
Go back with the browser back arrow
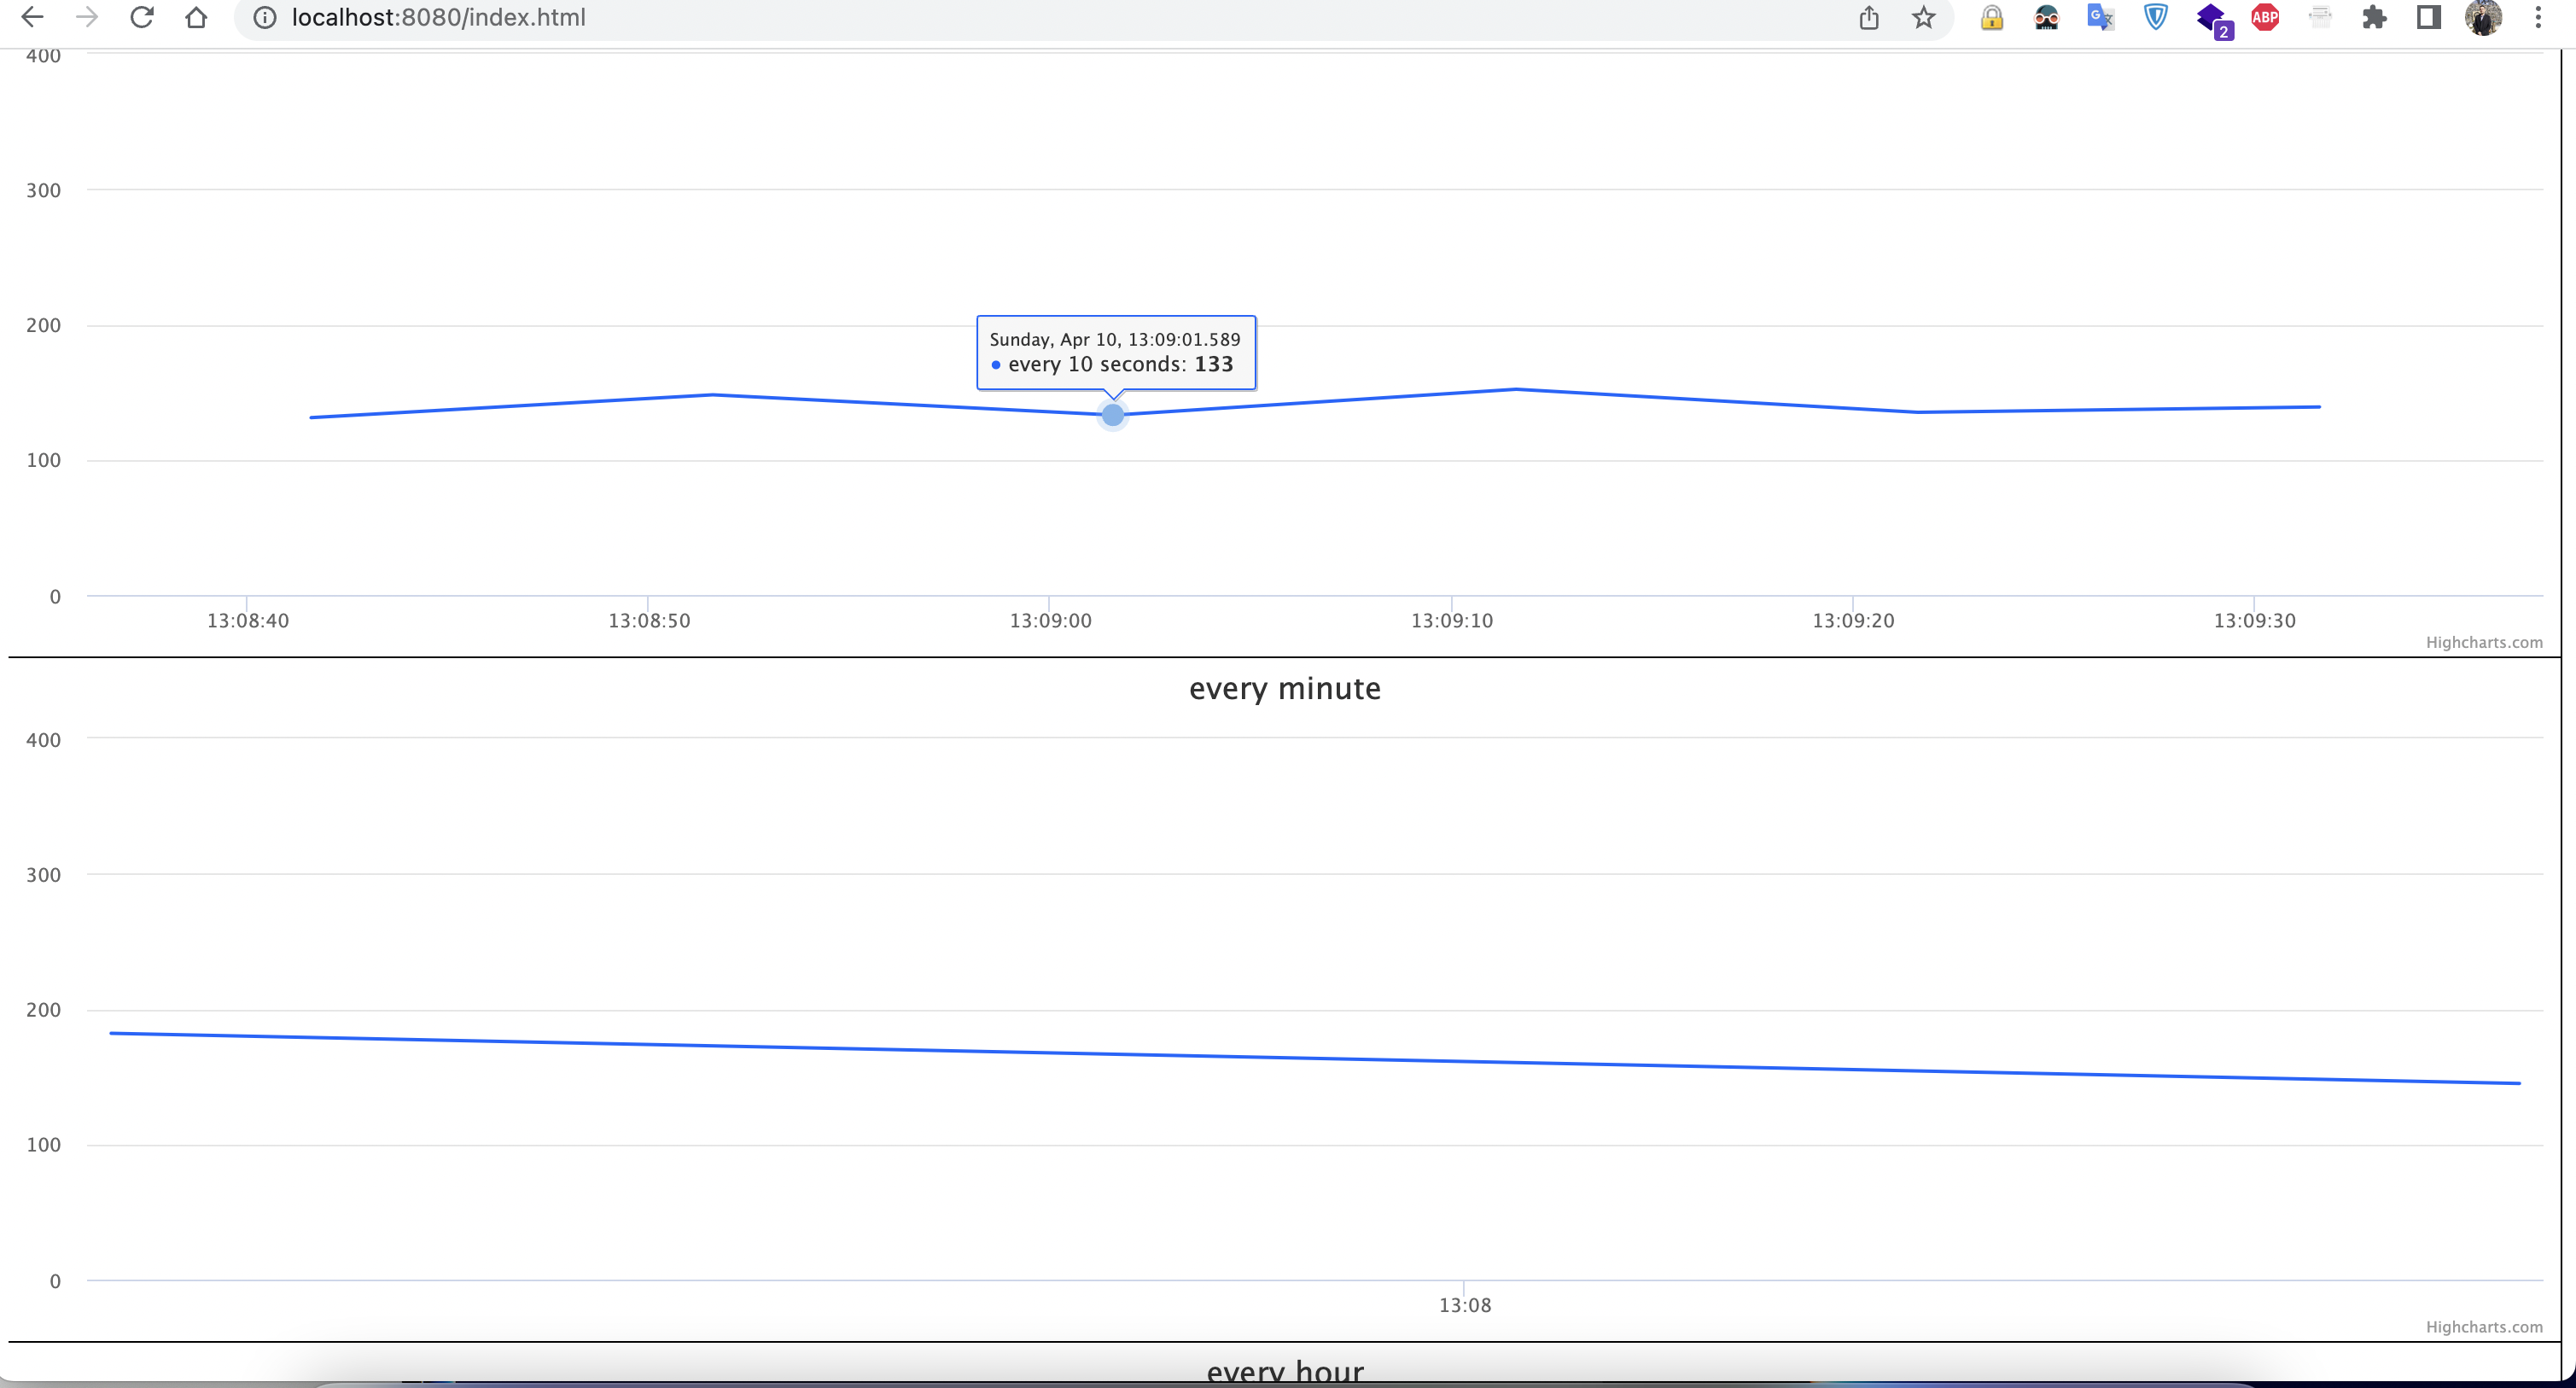(32, 17)
